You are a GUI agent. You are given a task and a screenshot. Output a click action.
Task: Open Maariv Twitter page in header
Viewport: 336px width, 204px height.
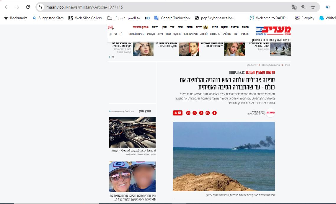(116, 34)
